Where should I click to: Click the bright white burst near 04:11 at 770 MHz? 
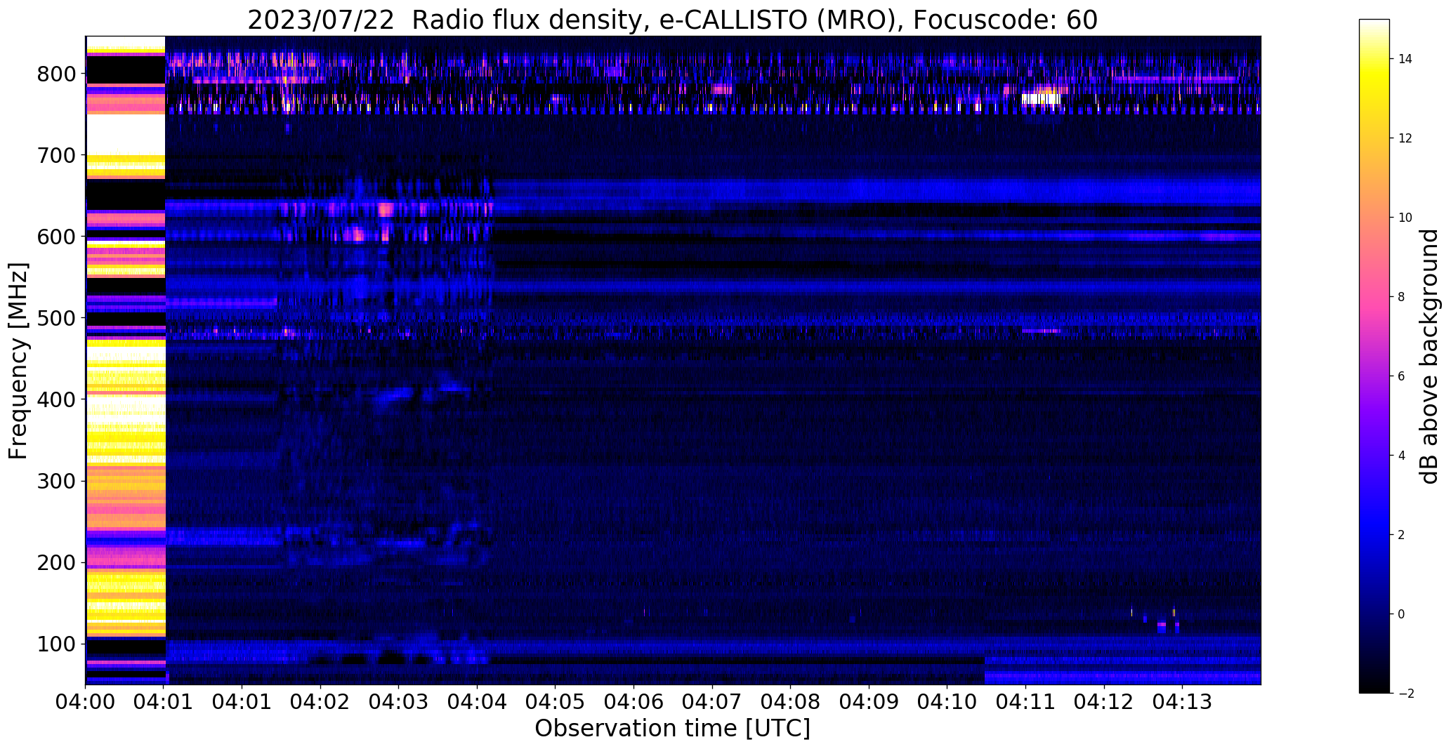(x=1041, y=99)
